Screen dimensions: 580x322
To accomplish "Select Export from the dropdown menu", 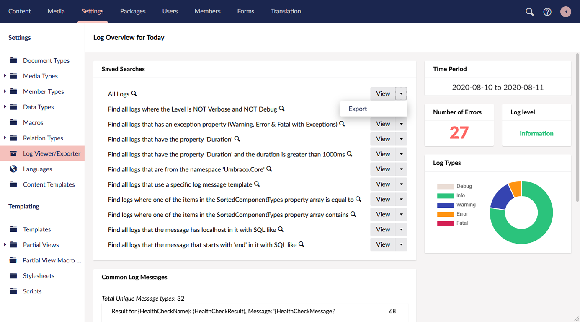I will click(x=374, y=109).
